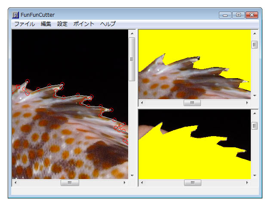271x207 pixels.
Task: Click up arrow of bottom-right pane vertical scrollbar
Action: (x=255, y=113)
